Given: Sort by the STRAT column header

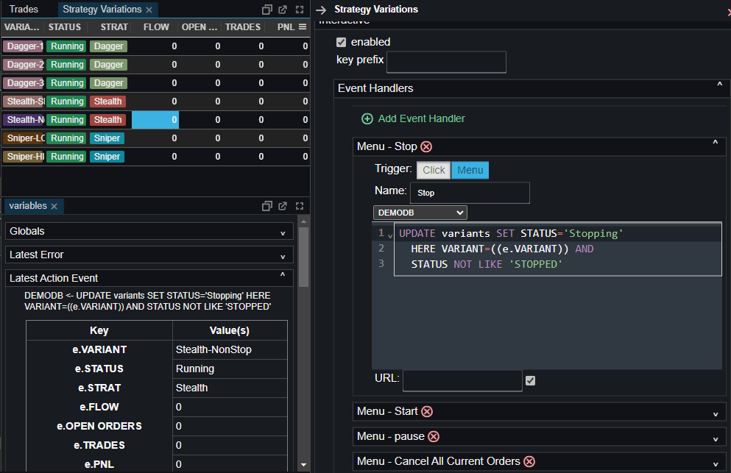Looking at the screenshot, I should [x=114, y=27].
